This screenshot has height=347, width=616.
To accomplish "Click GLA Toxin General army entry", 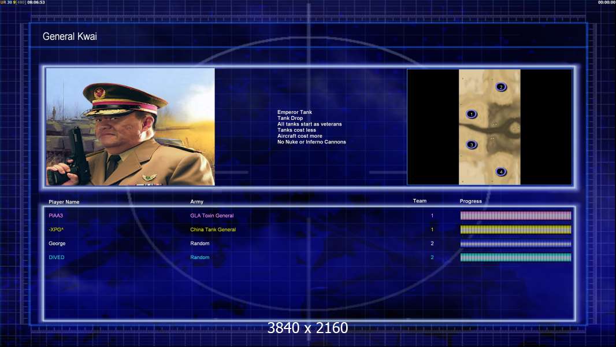I will point(211,215).
